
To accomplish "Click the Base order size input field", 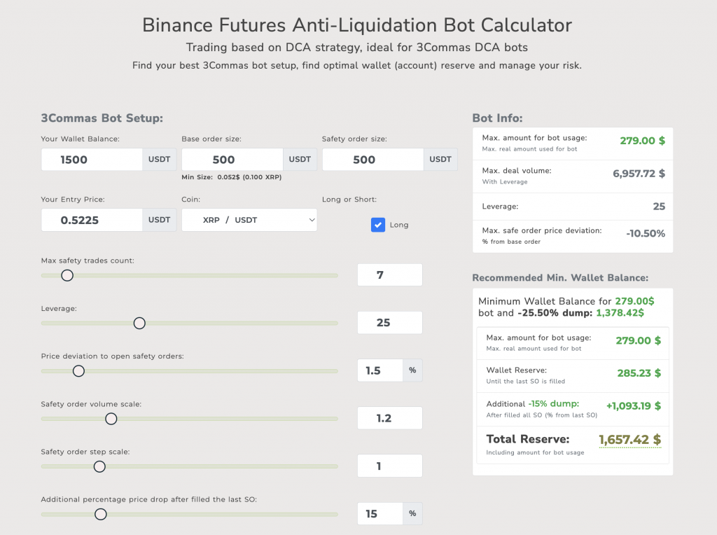I will point(232,160).
